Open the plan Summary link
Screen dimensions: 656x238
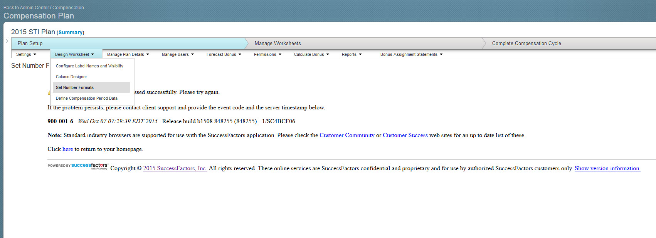tap(71, 32)
